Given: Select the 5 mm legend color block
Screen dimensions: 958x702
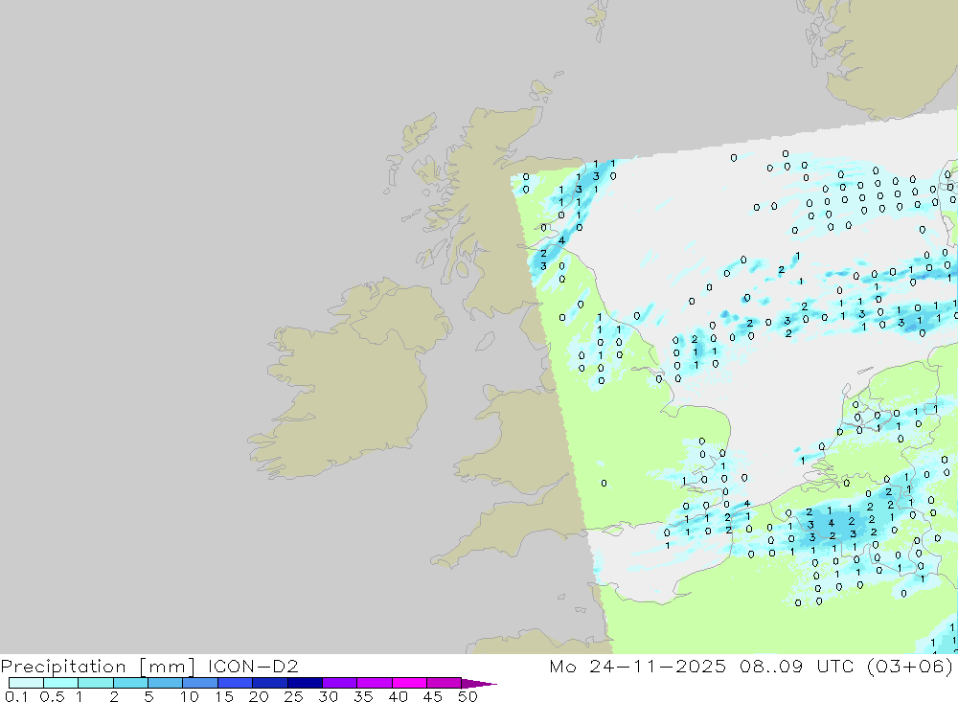Looking at the screenshot, I should tap(165, 684).
